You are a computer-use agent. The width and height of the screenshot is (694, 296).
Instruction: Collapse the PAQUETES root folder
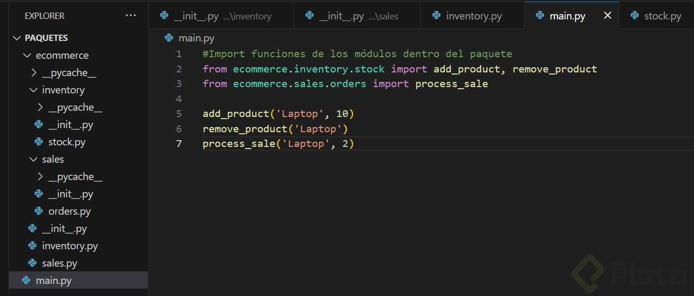tap(17, 38)
